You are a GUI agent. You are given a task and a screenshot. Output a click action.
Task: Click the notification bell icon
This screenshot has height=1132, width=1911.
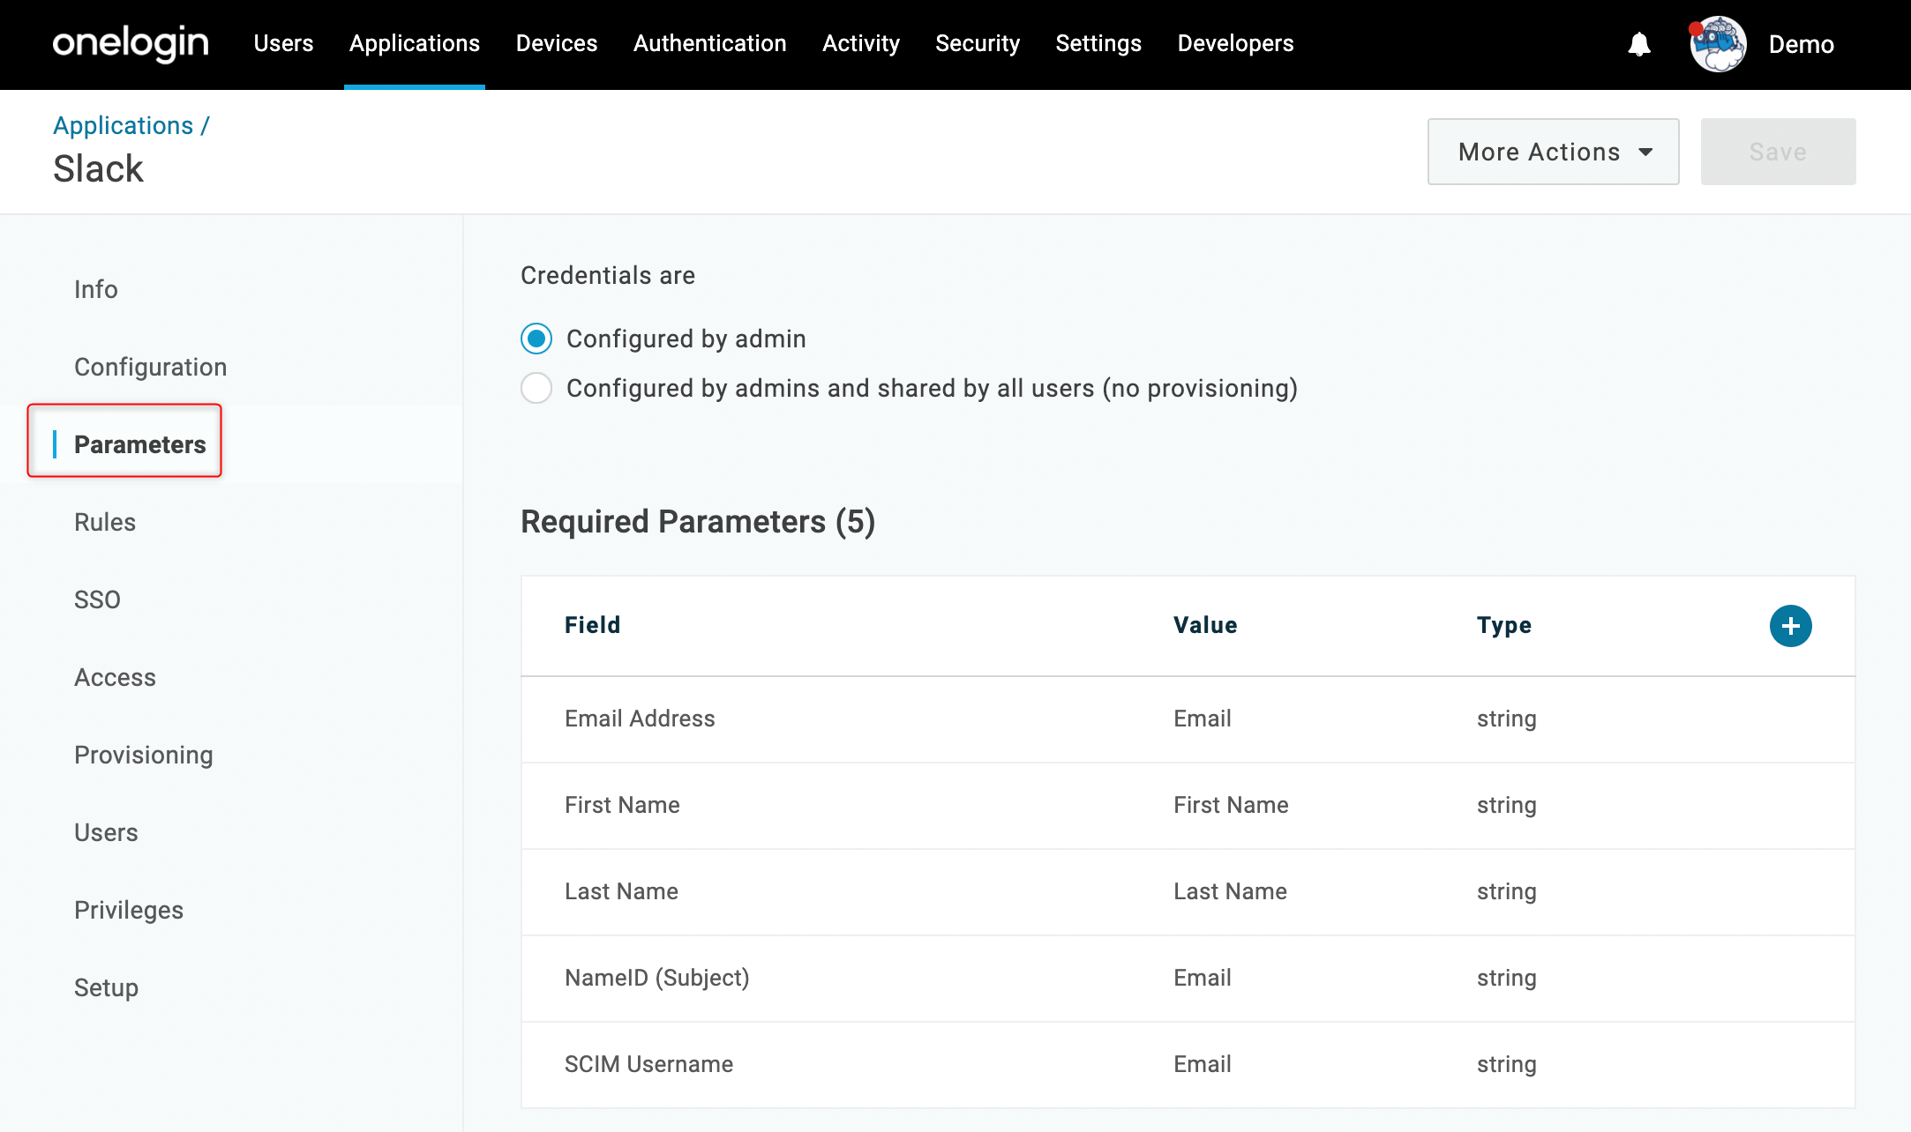coord(1638,44)
